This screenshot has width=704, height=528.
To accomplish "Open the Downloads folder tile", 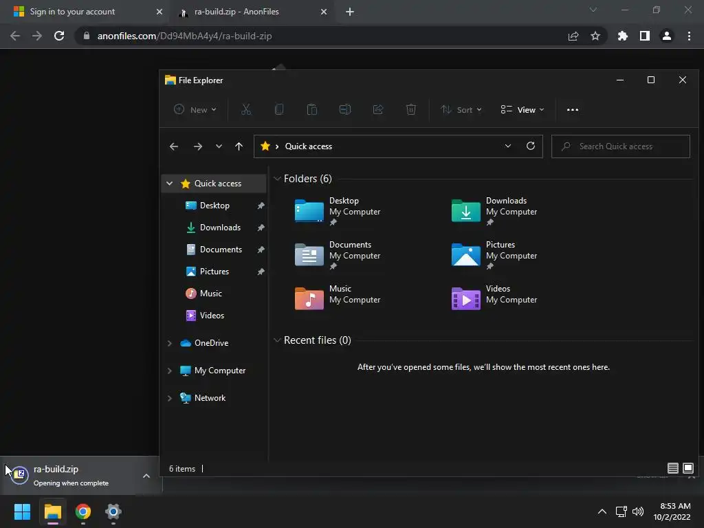I will tap(494, 210).
